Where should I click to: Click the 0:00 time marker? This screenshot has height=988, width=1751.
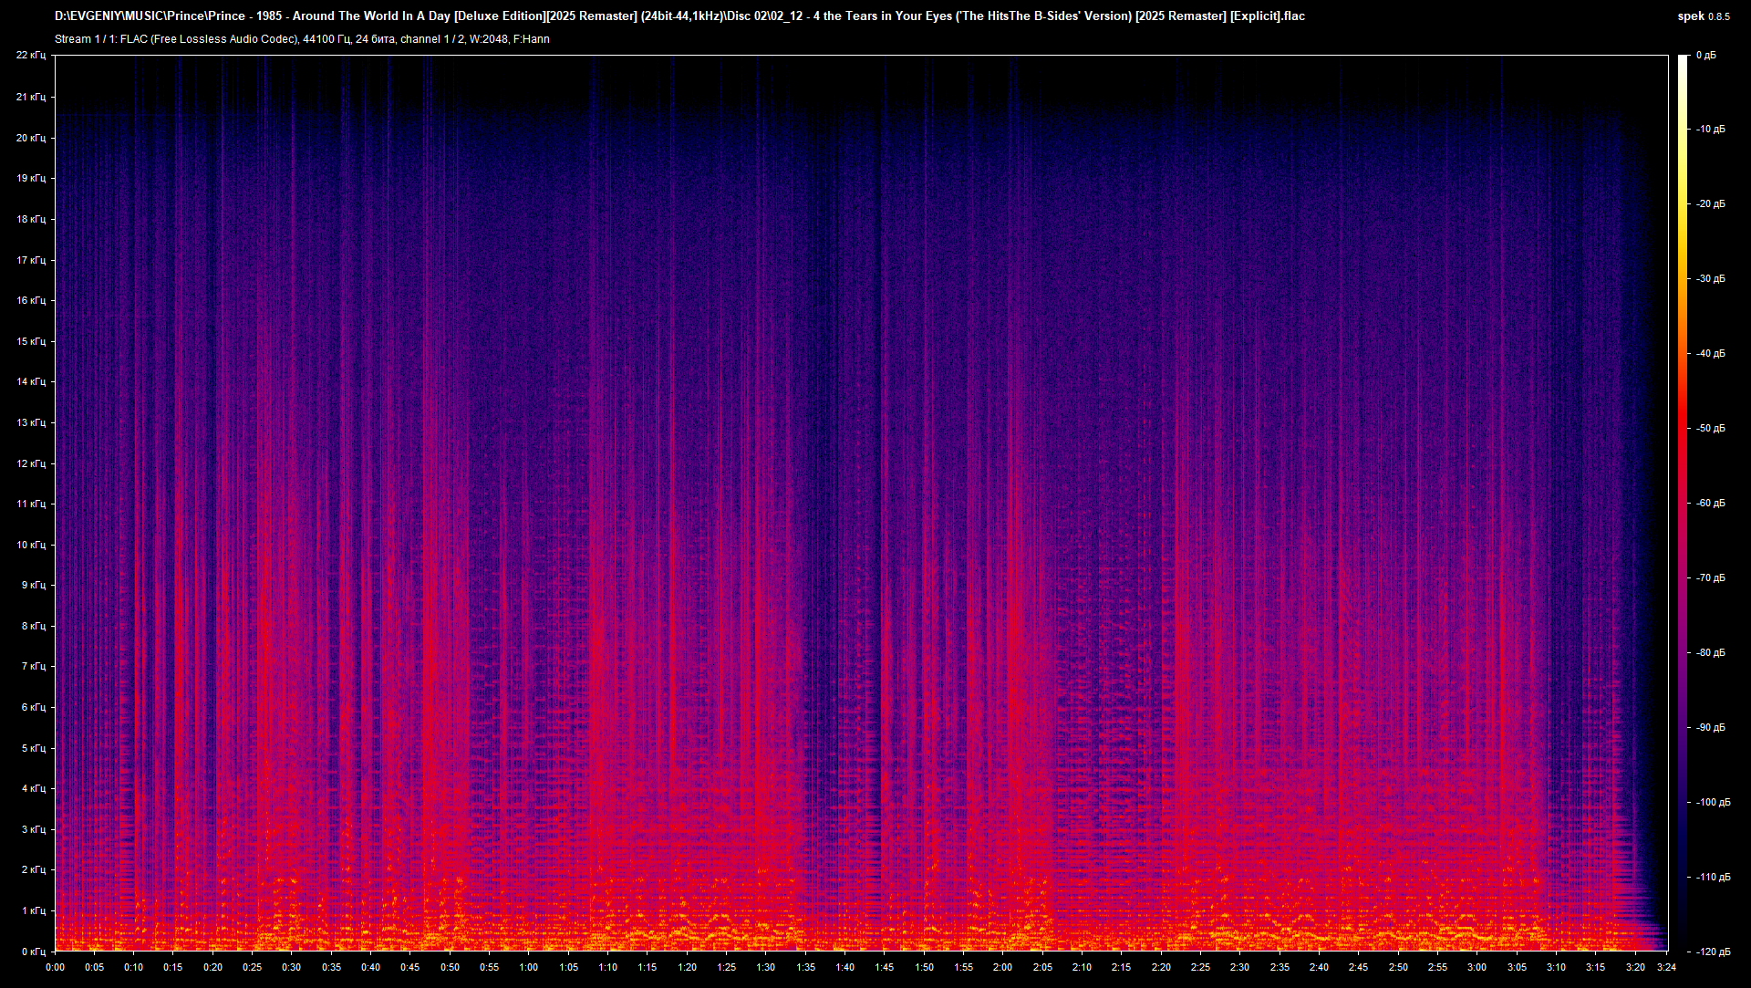click(x=55, y=969)
